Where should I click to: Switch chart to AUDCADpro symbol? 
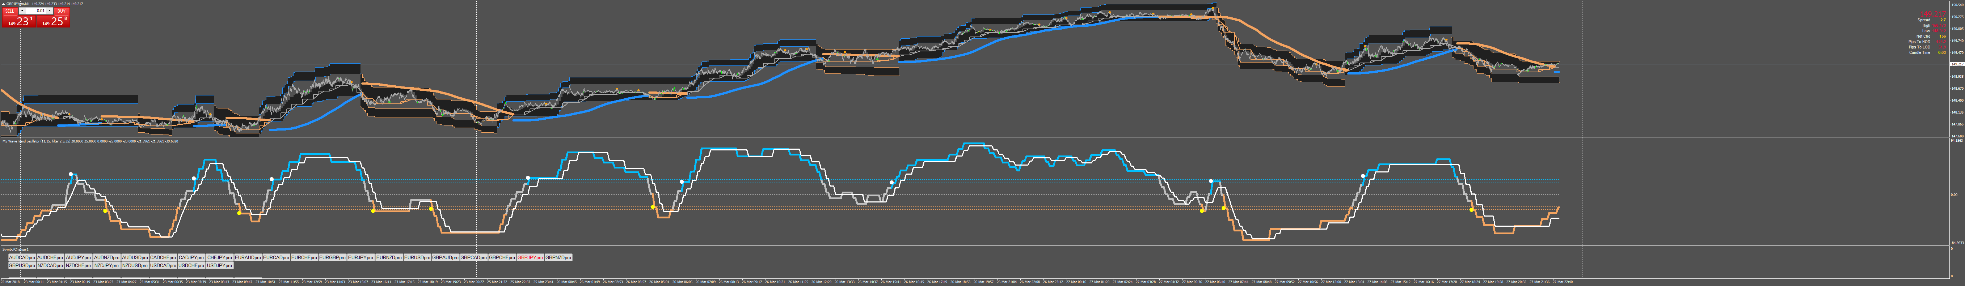[x=22, y=258]
